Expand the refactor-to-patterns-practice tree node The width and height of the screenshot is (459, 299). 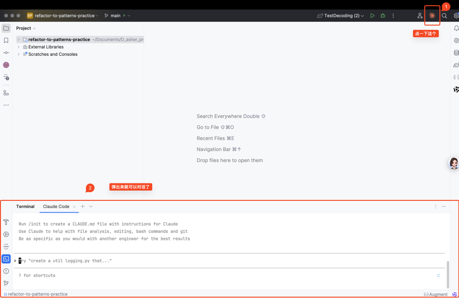[18, 40]
